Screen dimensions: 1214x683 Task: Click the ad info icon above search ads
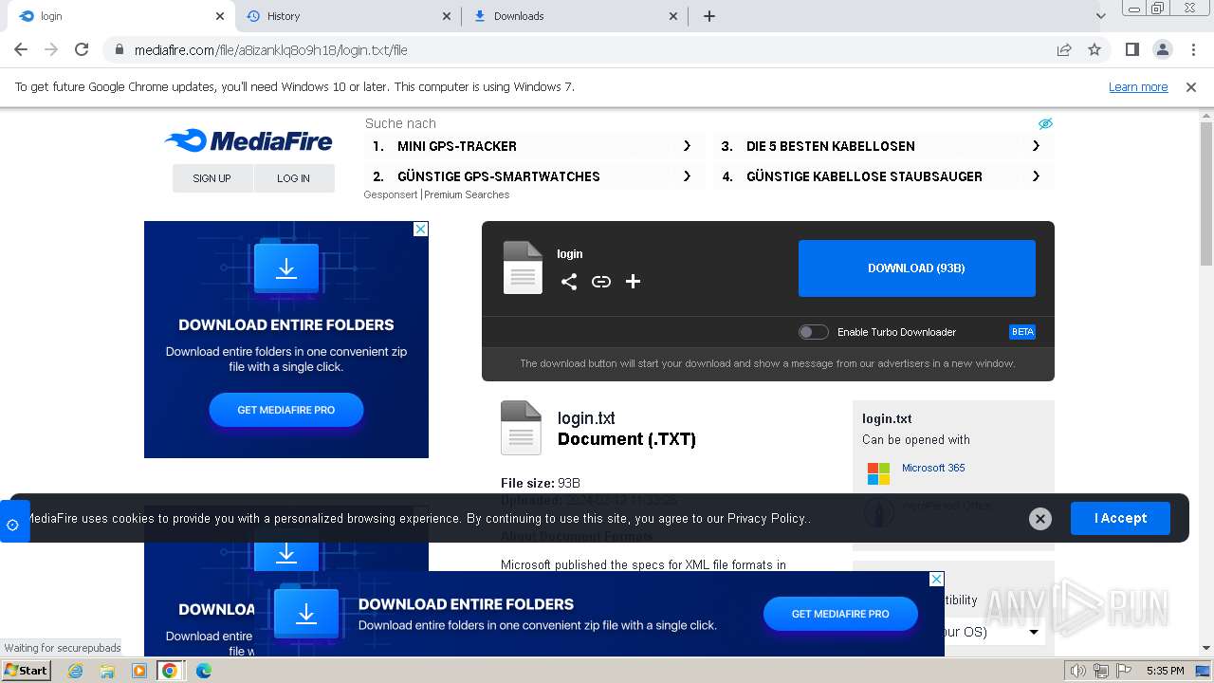[1045, 123]
